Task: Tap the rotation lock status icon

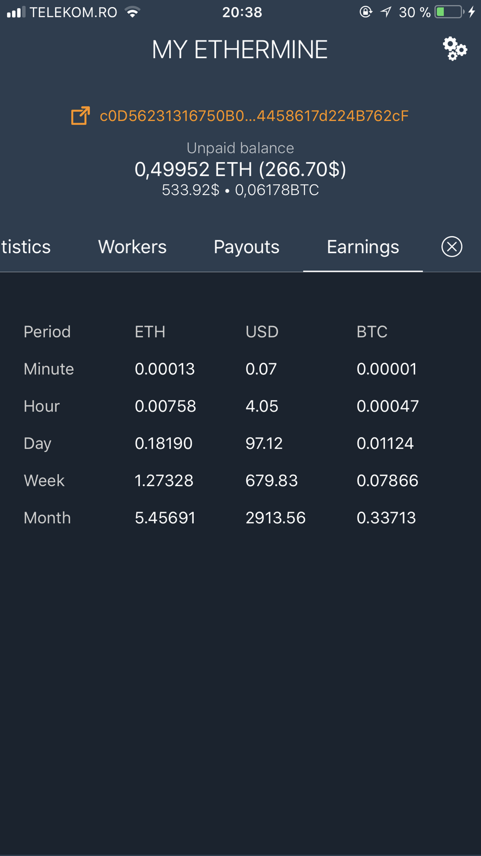Action: (x=366, y=12)
